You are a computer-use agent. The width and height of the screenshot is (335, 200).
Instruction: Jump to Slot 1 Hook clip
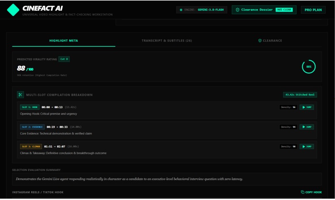click(307, 107)
